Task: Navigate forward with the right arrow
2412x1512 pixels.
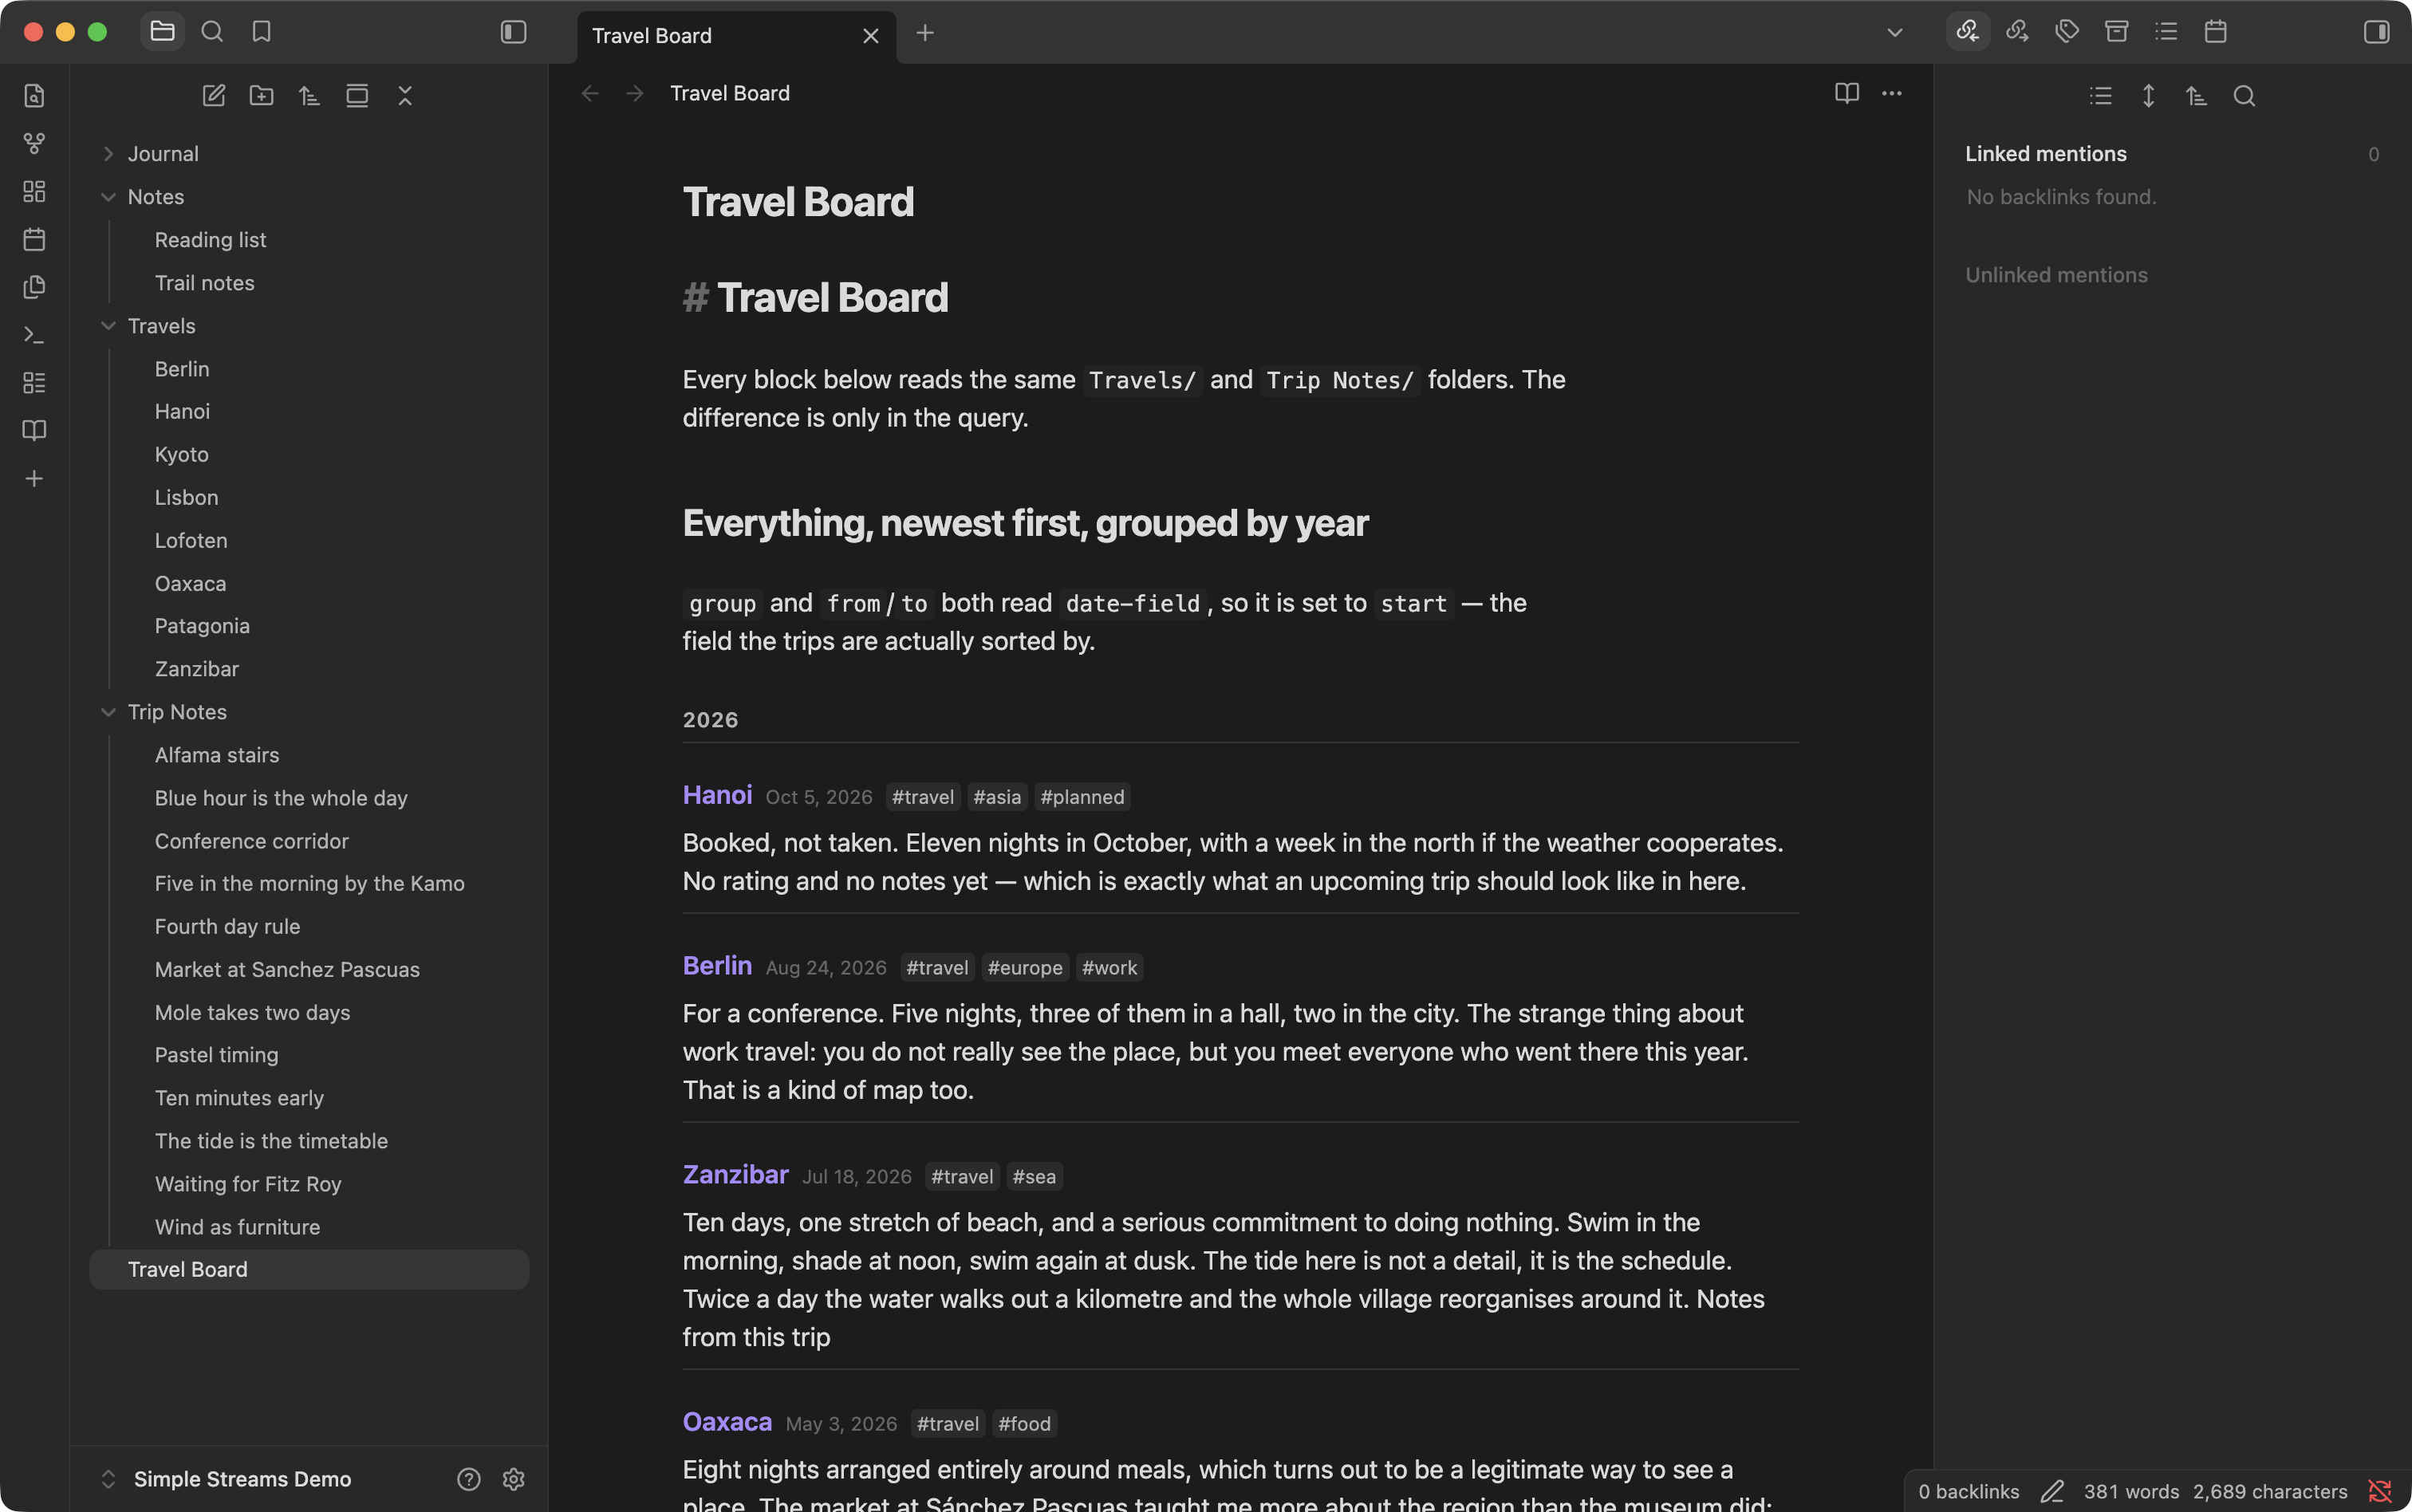Action: (x=635, y=93)
